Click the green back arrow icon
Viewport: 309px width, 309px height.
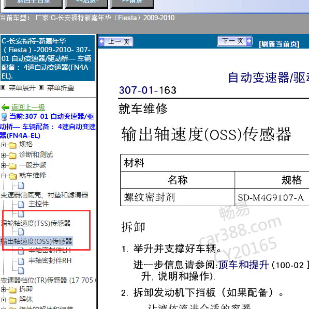[5, 107]
